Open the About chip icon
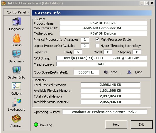Image resolution: width=156 pixels, height=133 pixels. (x=16, y=118)
